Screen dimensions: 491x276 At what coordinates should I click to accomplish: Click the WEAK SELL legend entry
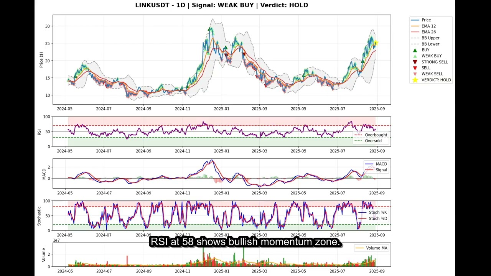pos(427,74)
